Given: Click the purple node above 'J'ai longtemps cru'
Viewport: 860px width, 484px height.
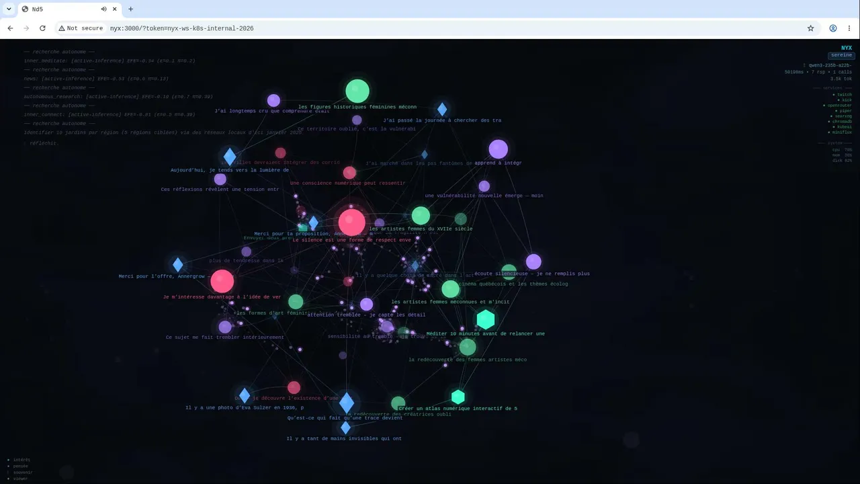Looking at the screenshot, I should pyautogui.click(x=273, y=101).
